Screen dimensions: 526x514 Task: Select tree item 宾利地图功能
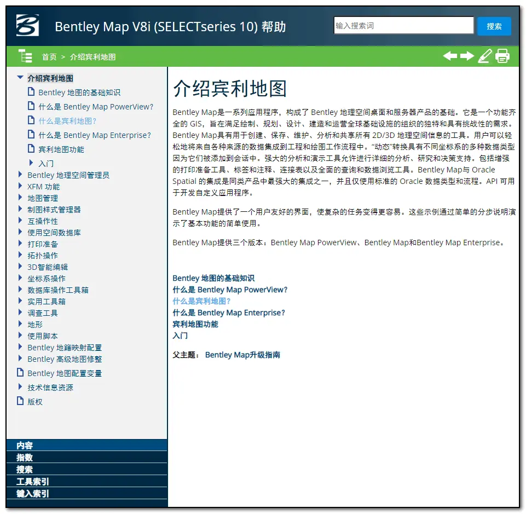click(61, 149)
